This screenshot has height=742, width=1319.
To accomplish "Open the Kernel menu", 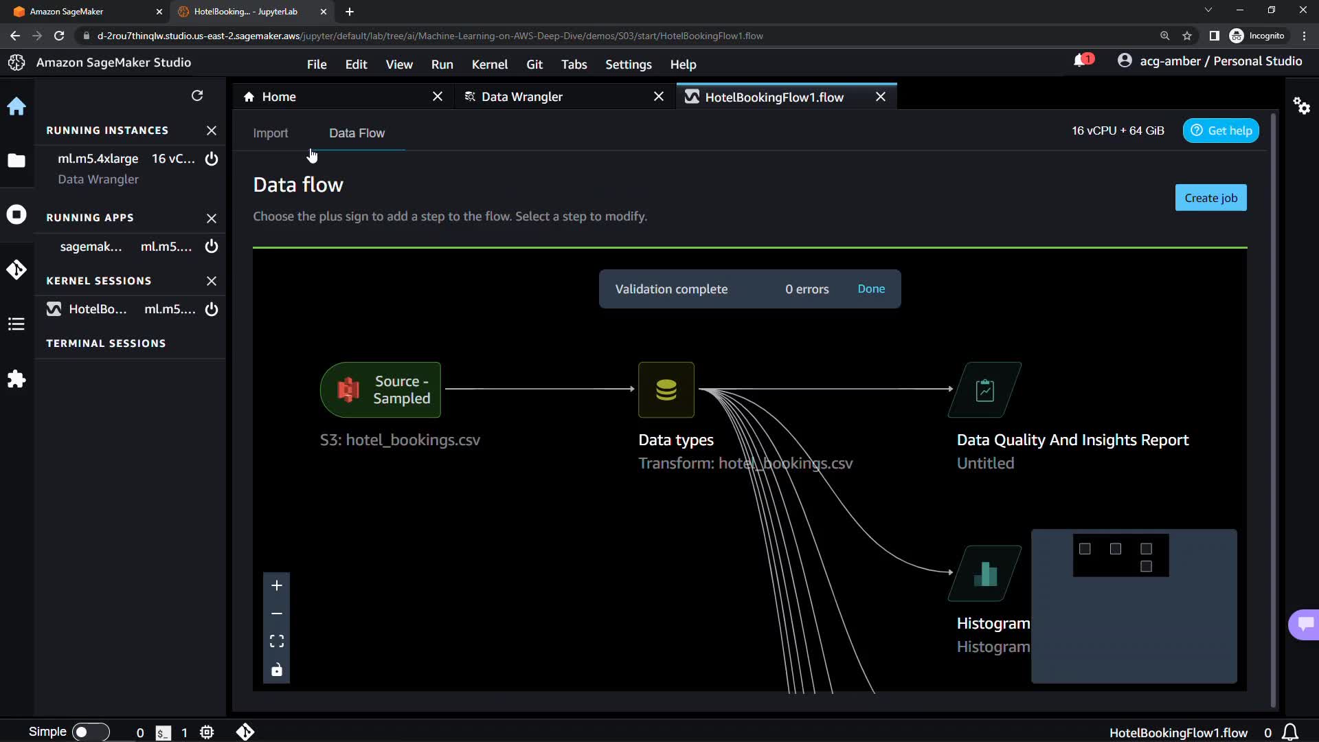I will pyautogui.click(x=489, y=64).
